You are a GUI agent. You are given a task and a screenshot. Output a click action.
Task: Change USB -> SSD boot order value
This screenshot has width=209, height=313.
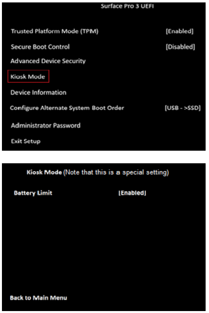click(x=183, y=108)
